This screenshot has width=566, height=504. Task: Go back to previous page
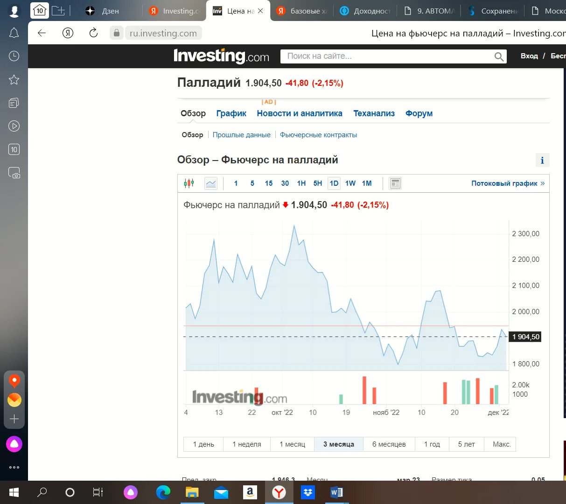pyautogui.click(x=42, y=33)
